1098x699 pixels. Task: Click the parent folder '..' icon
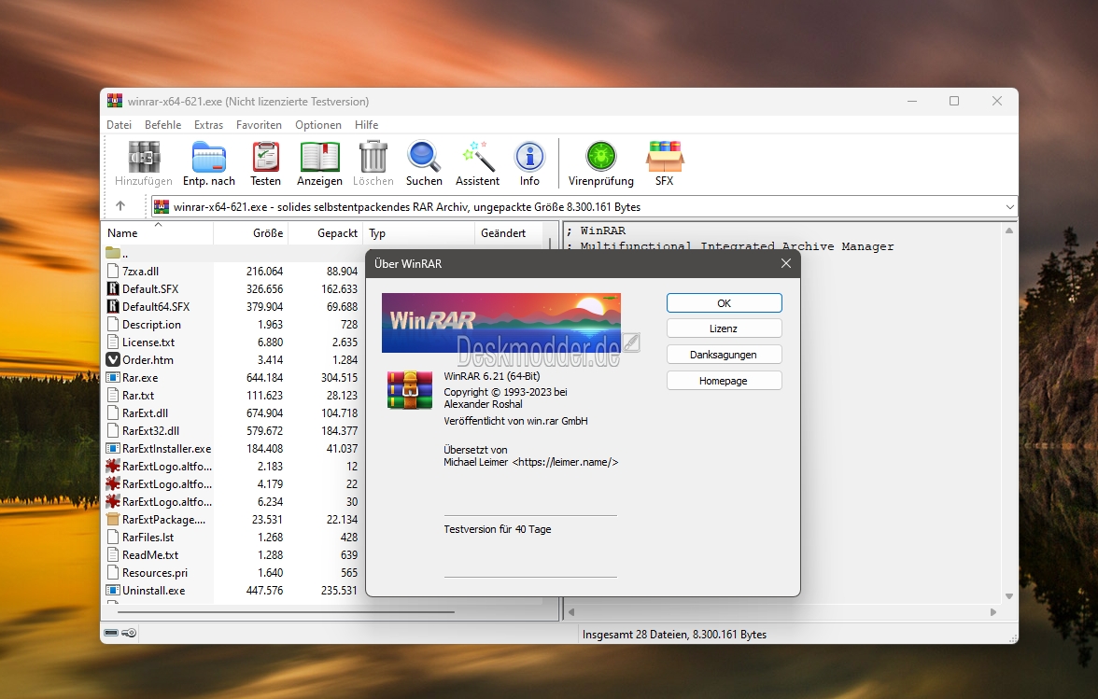point(113,253)
